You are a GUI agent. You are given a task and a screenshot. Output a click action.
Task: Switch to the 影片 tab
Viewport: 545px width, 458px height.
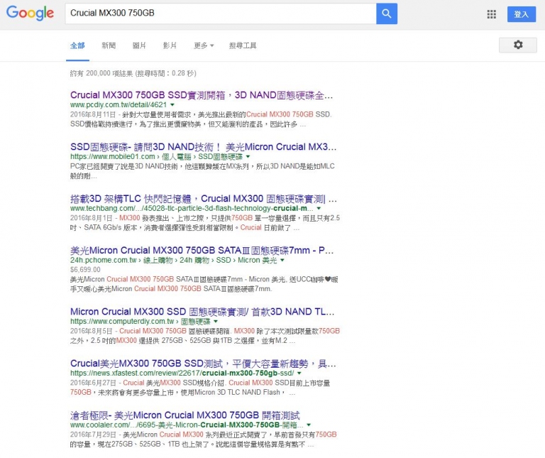point(170,45)
